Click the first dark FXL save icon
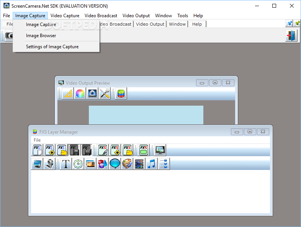 click(74, 150)
